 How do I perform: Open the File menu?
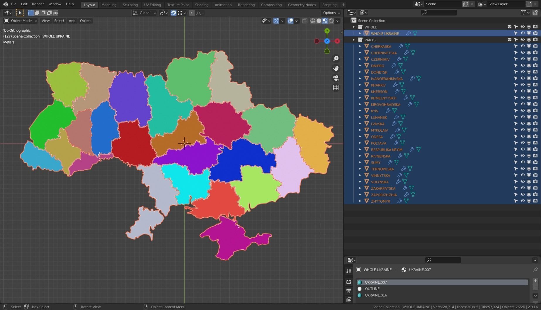[x=13, y=4]
